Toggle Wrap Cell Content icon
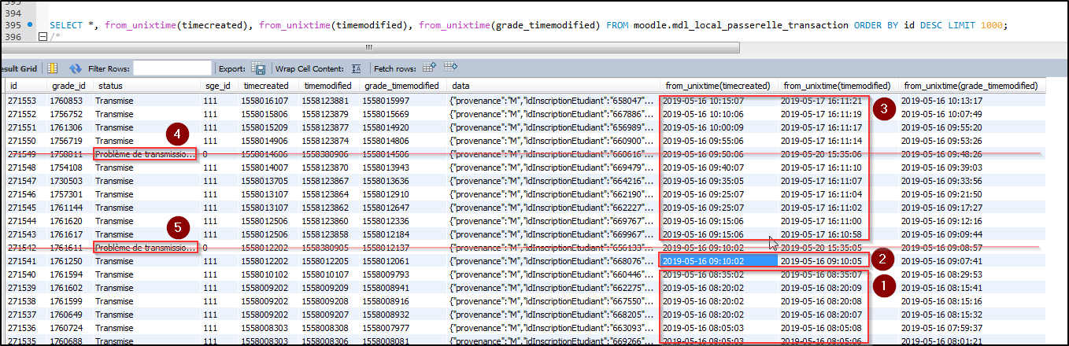 [x=357, y=68]
